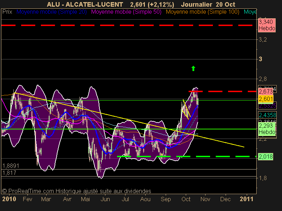
Task: Click the orange '2,601' current price label
Action: click(266, 99)
